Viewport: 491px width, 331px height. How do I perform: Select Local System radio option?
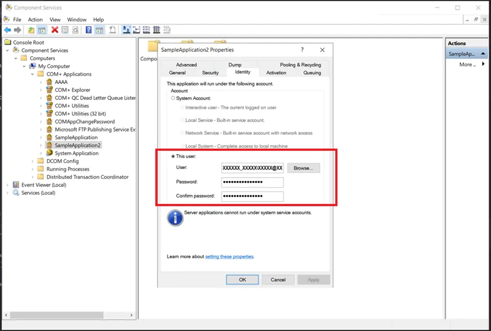182,146
